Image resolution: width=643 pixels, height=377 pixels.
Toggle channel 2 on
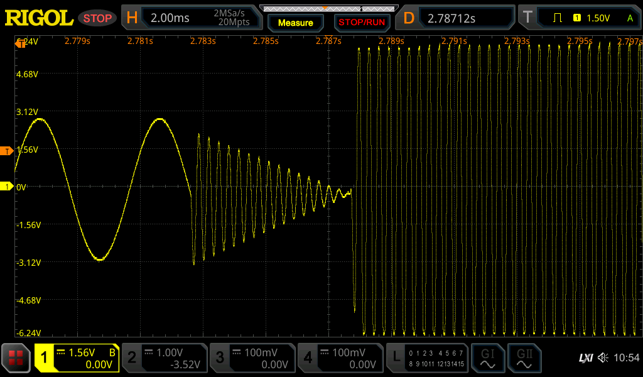[x=164, y=358]
